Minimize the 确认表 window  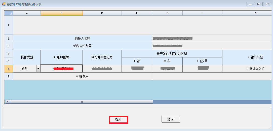(x=250, y=4)
